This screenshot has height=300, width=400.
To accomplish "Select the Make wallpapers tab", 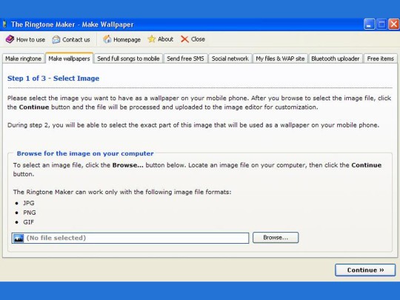I will coord(69,59).
